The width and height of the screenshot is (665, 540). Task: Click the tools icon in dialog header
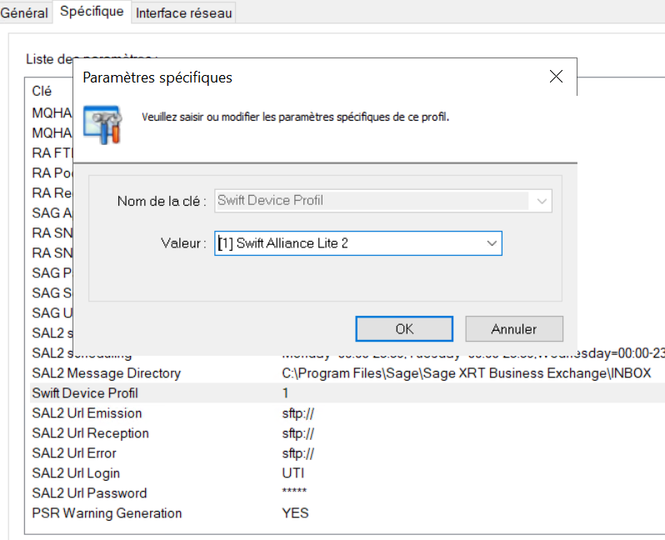[x=102, y=124]
